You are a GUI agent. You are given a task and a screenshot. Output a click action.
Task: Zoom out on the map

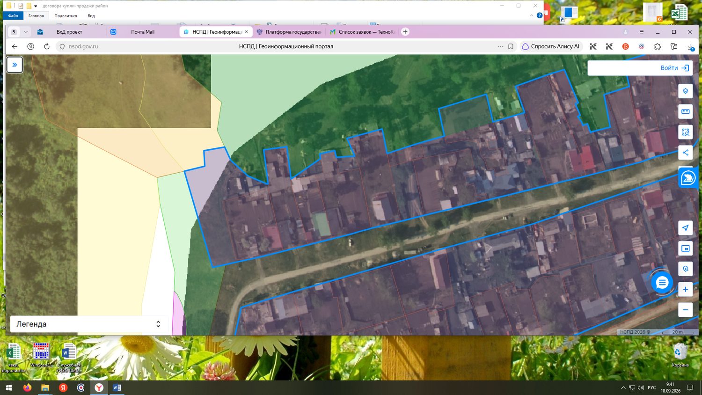(x=685, y=310)
